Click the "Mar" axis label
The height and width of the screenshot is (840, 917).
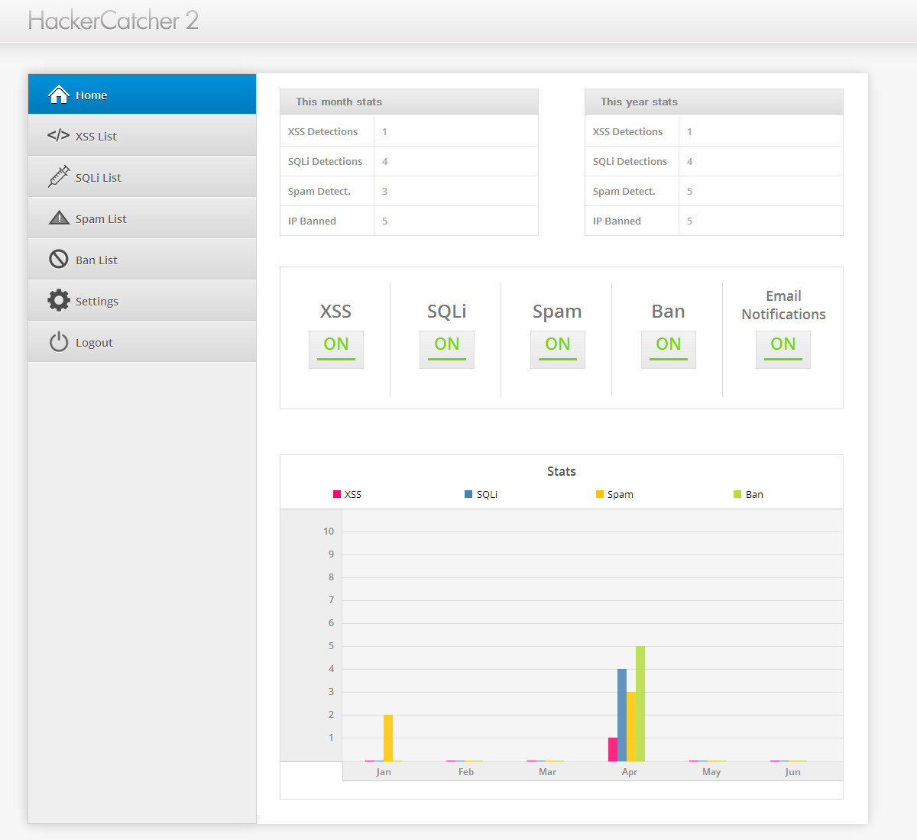pos(547,771)
